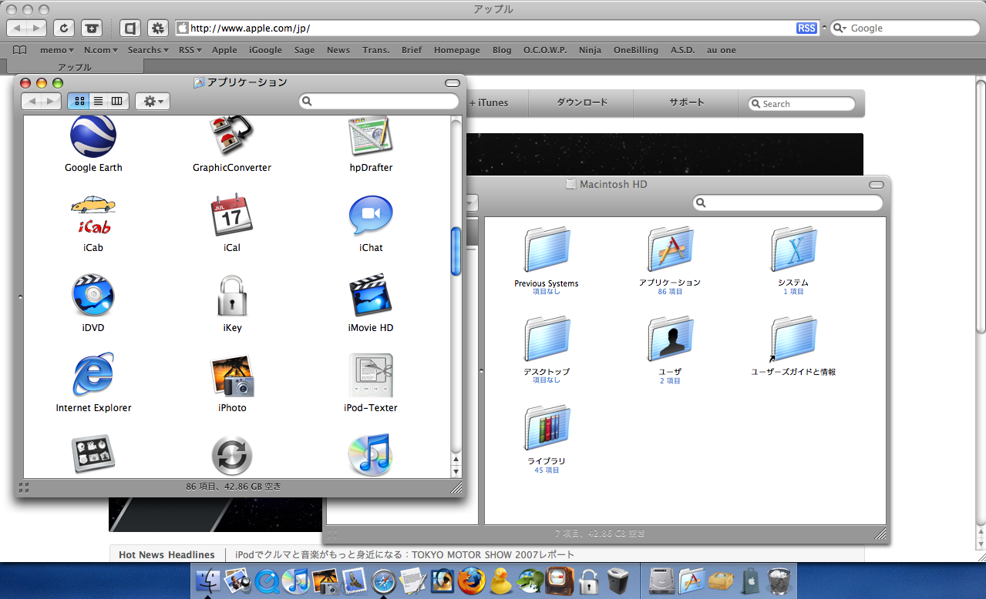The height and width of the screenshot is (599, 986).
Task: Open the Ninja bookmark
Action: pyautogui.click(x=591, y=50)
